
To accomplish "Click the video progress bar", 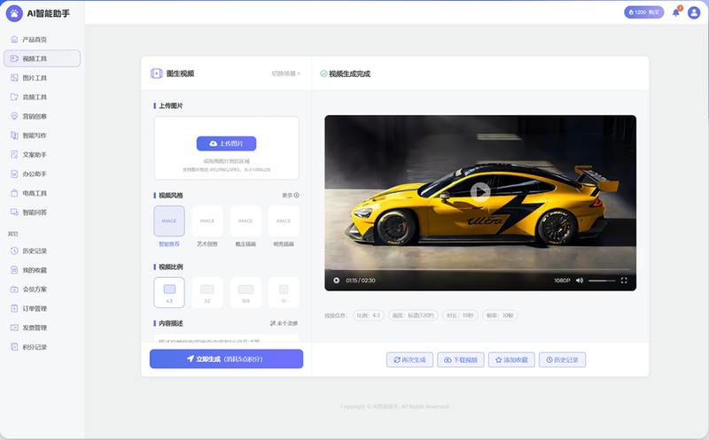I will click(480, 270).
